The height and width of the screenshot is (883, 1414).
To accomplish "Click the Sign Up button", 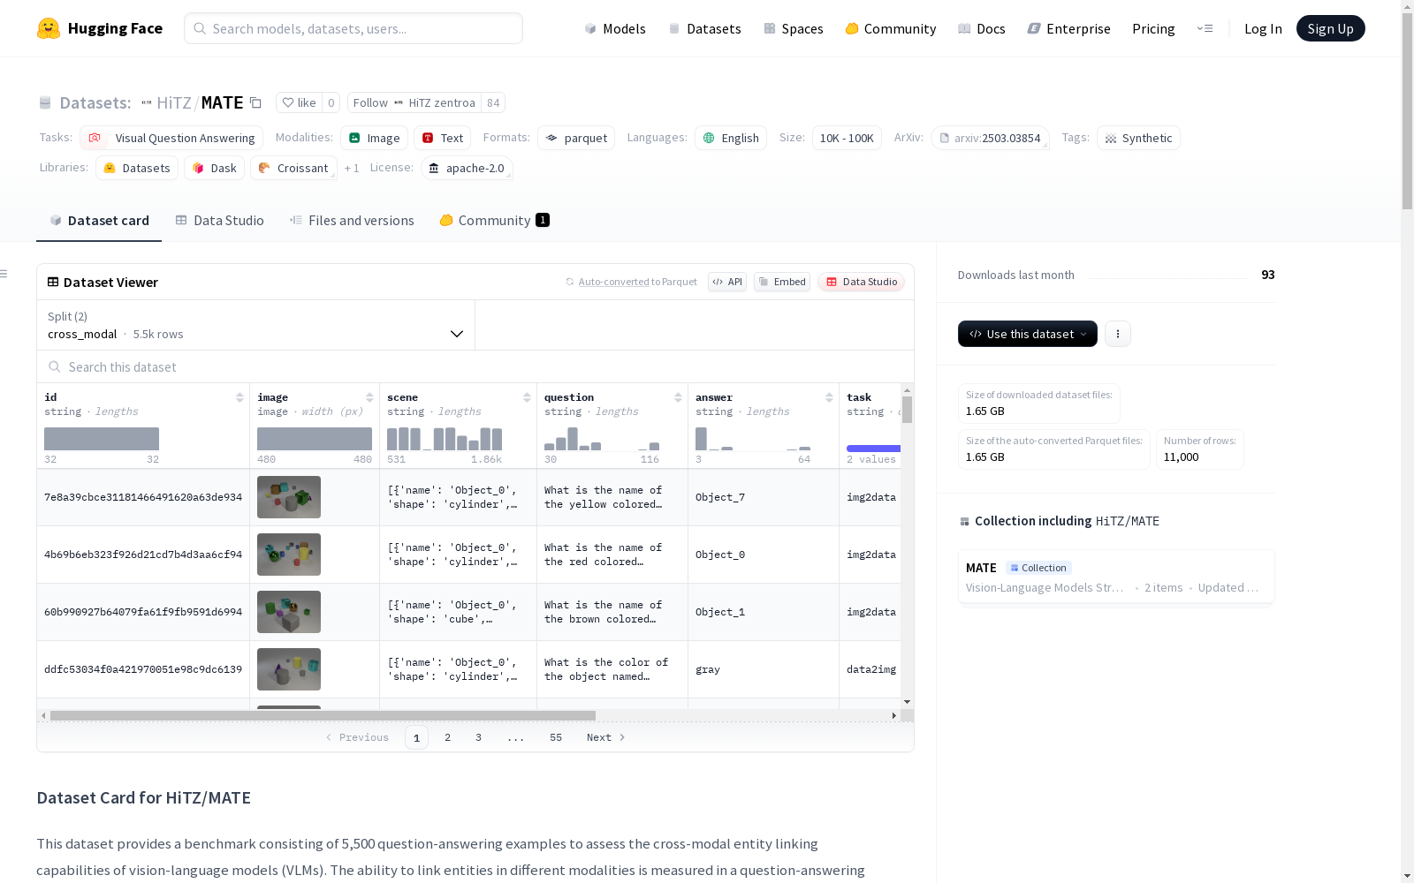I will point(1331,28).
